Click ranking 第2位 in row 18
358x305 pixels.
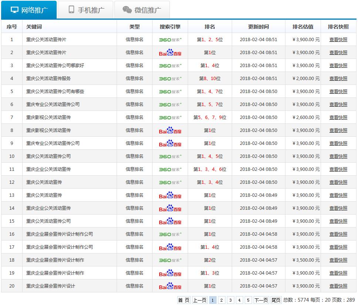(210, 260)
